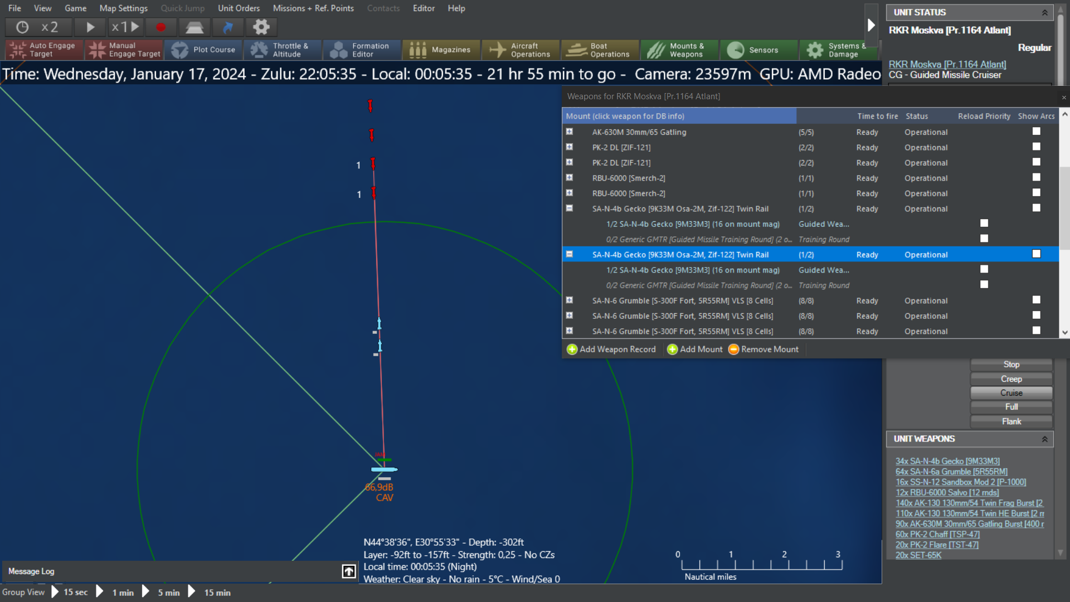The width and height of the screenshot is (1070, 602).
Task: Open Magazines
Action: (441, 50)
